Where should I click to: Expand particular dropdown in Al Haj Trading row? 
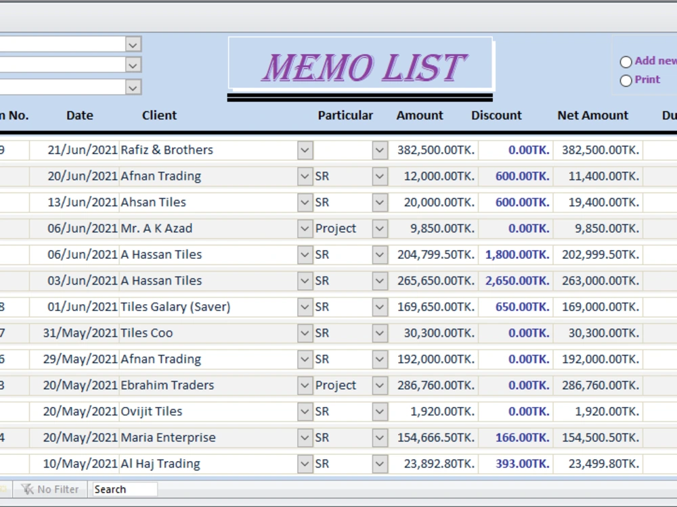tap(380, 464)
